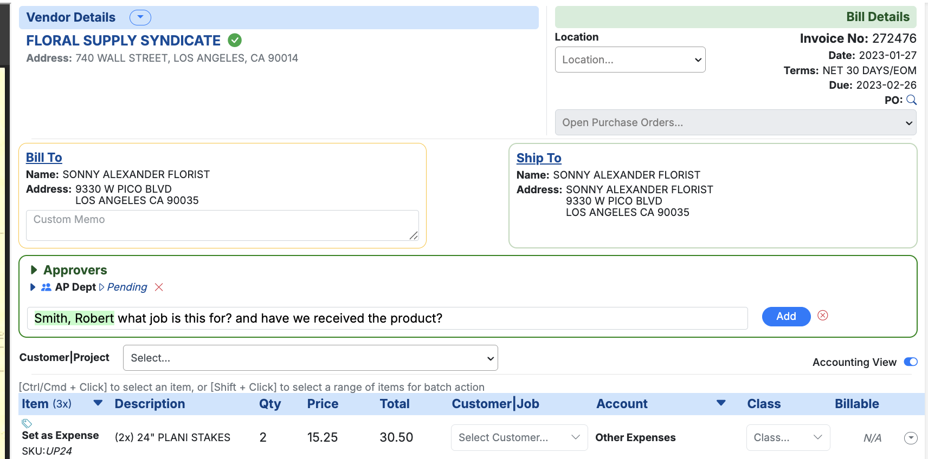Open the Bill To link

(44, 158)
